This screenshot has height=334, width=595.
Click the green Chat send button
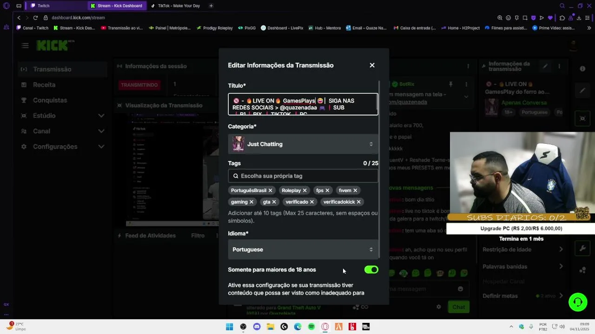coord(458,307)
